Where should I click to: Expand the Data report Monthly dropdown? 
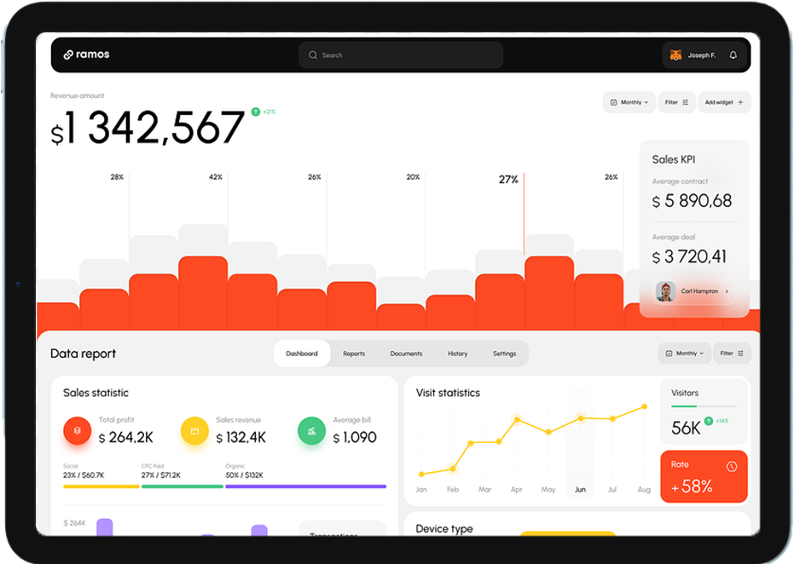[x=684, y=354]
